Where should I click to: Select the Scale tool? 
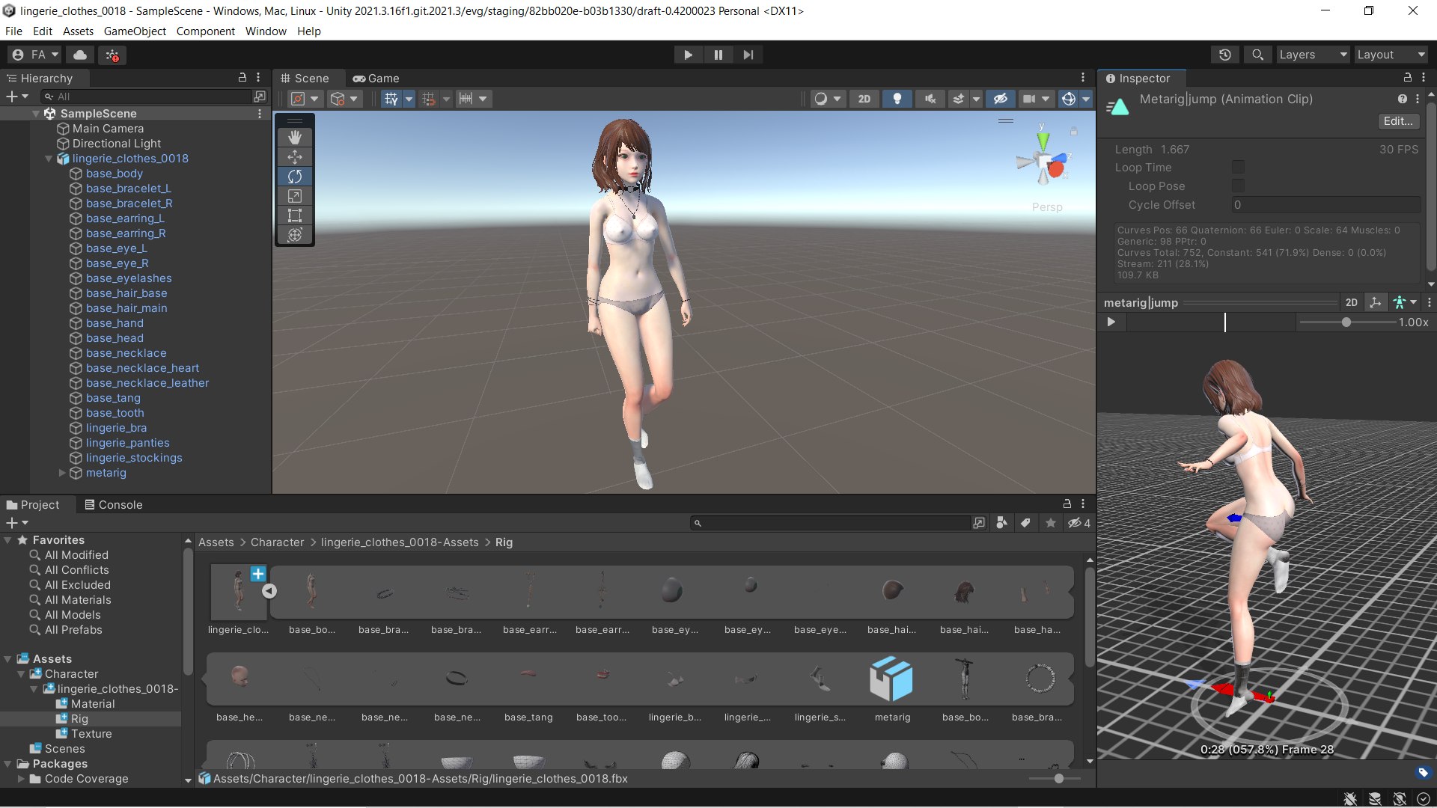tap(295, 196)
